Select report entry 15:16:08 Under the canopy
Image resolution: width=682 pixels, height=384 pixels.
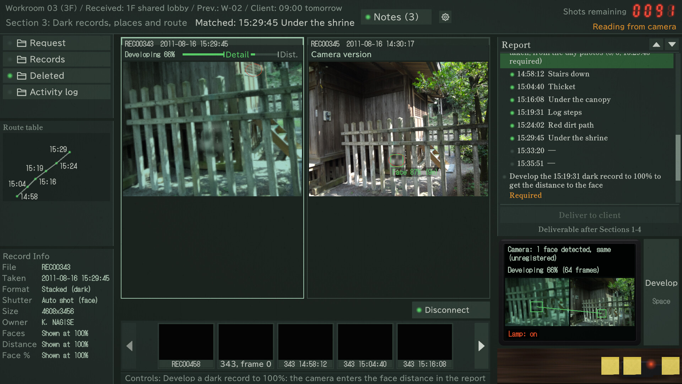pyautogui.click(x=564, y=100)
